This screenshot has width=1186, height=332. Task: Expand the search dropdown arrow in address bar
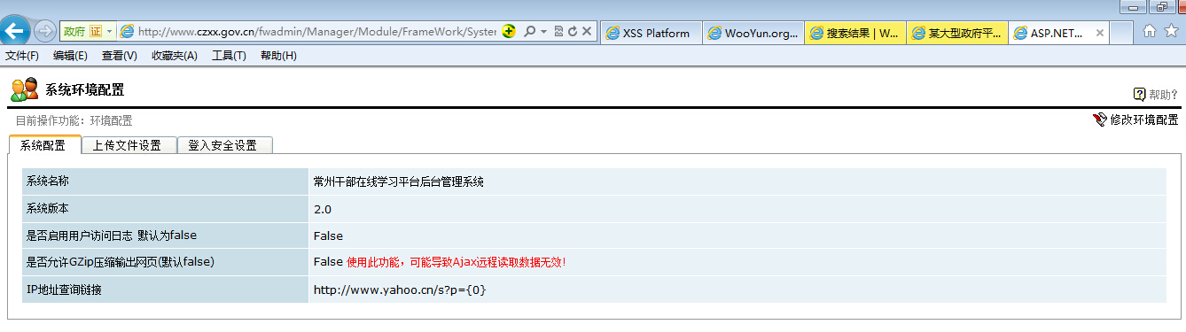point(543,31)
